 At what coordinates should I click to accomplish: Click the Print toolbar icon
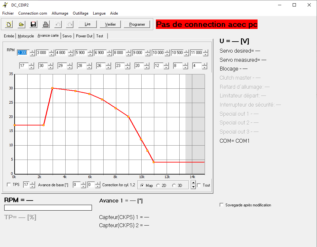pyautogui.click(x=46, y=24)
